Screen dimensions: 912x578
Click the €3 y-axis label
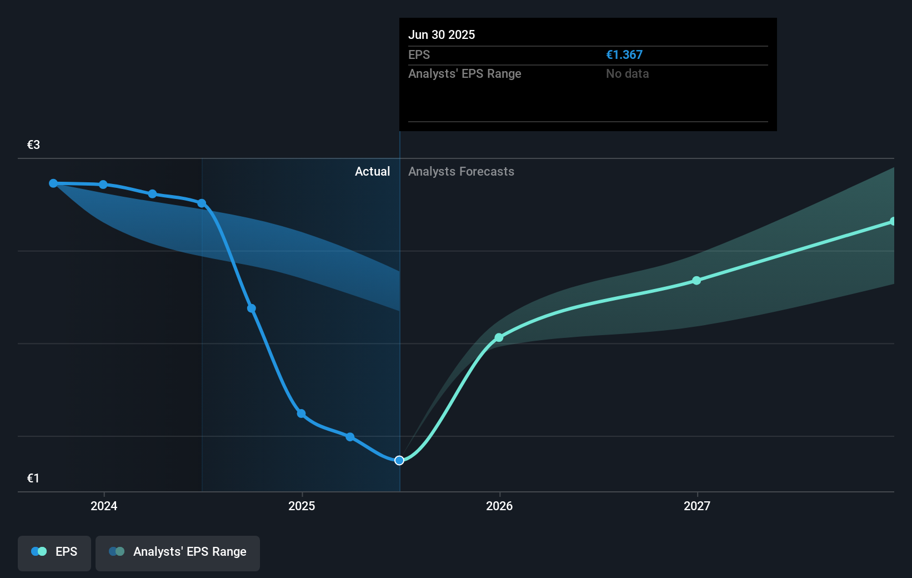coord(33,144)
